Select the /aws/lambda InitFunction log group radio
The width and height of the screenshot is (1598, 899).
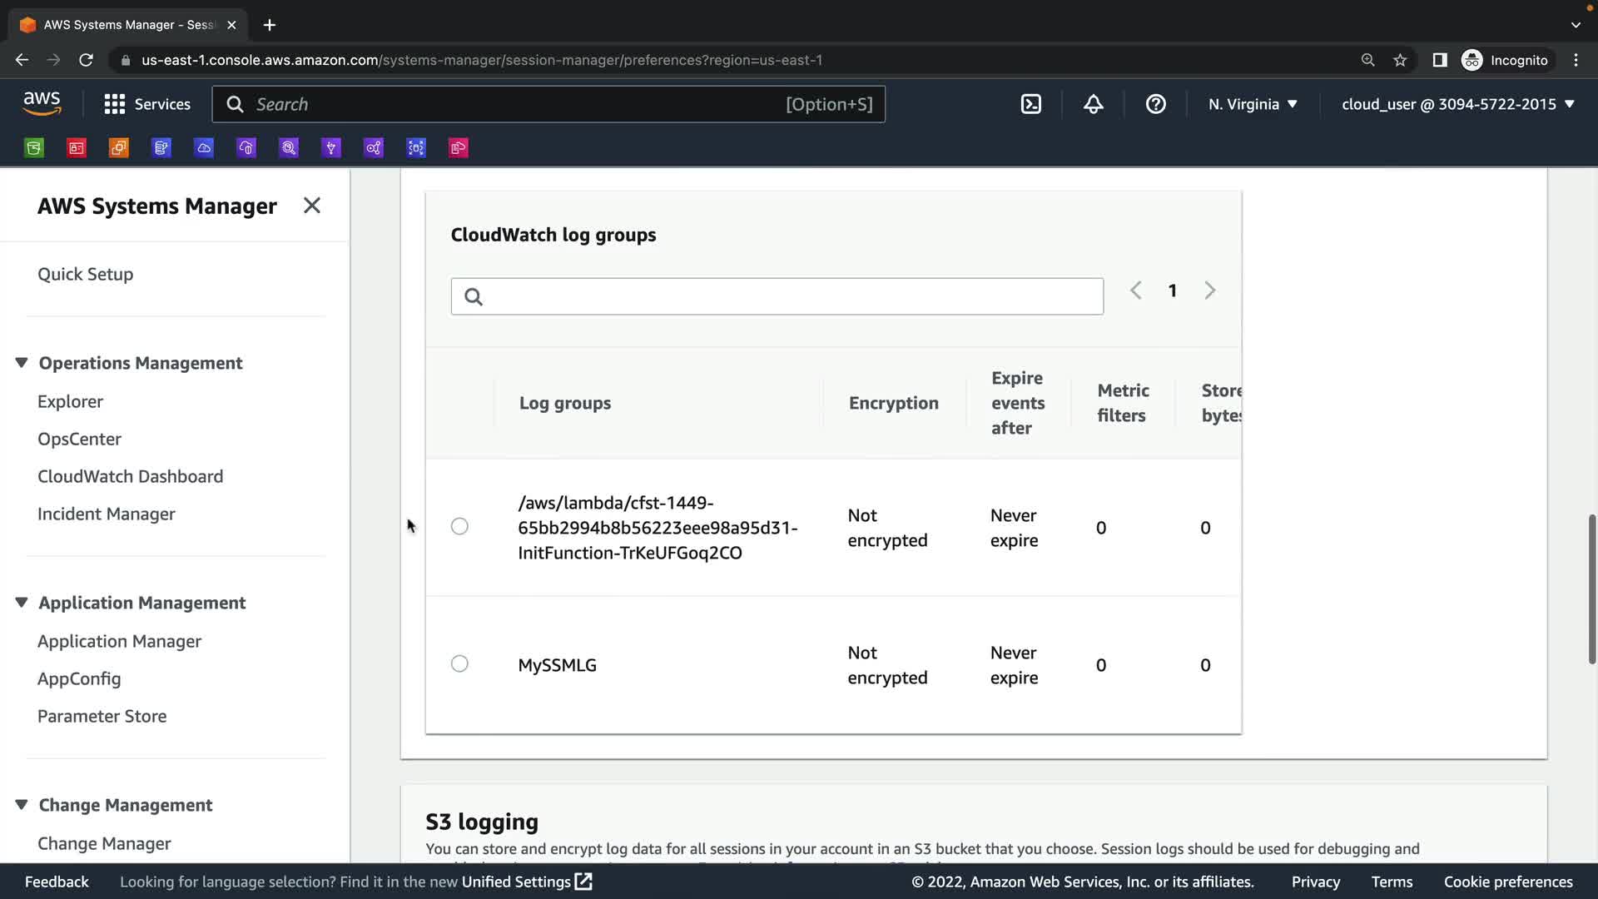[459, 526]
